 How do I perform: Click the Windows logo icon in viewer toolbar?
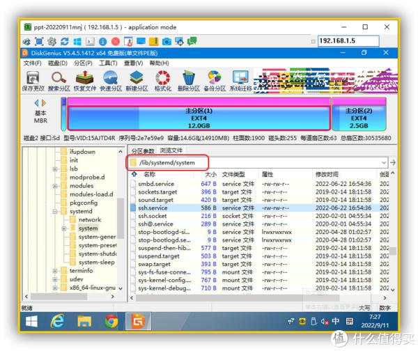pyautogui.click(x=77, y=41)
